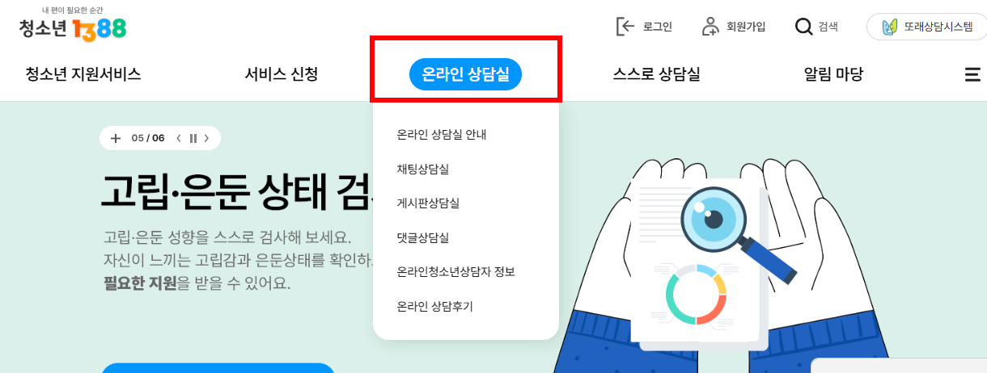Advance to next banner slide arrow
Image resolution: width=987 pixels, height=373 pixels.
[207, 138]
